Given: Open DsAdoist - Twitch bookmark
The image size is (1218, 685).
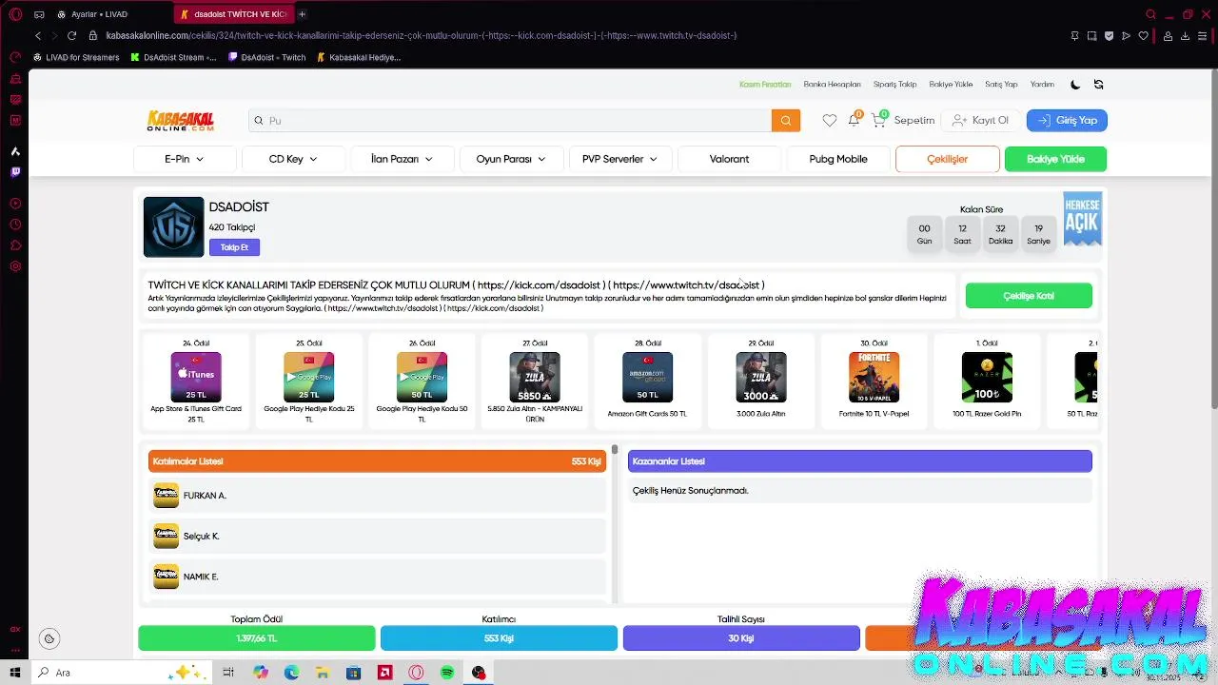Looking at the screenshot, I should click(x=266, y=57).
